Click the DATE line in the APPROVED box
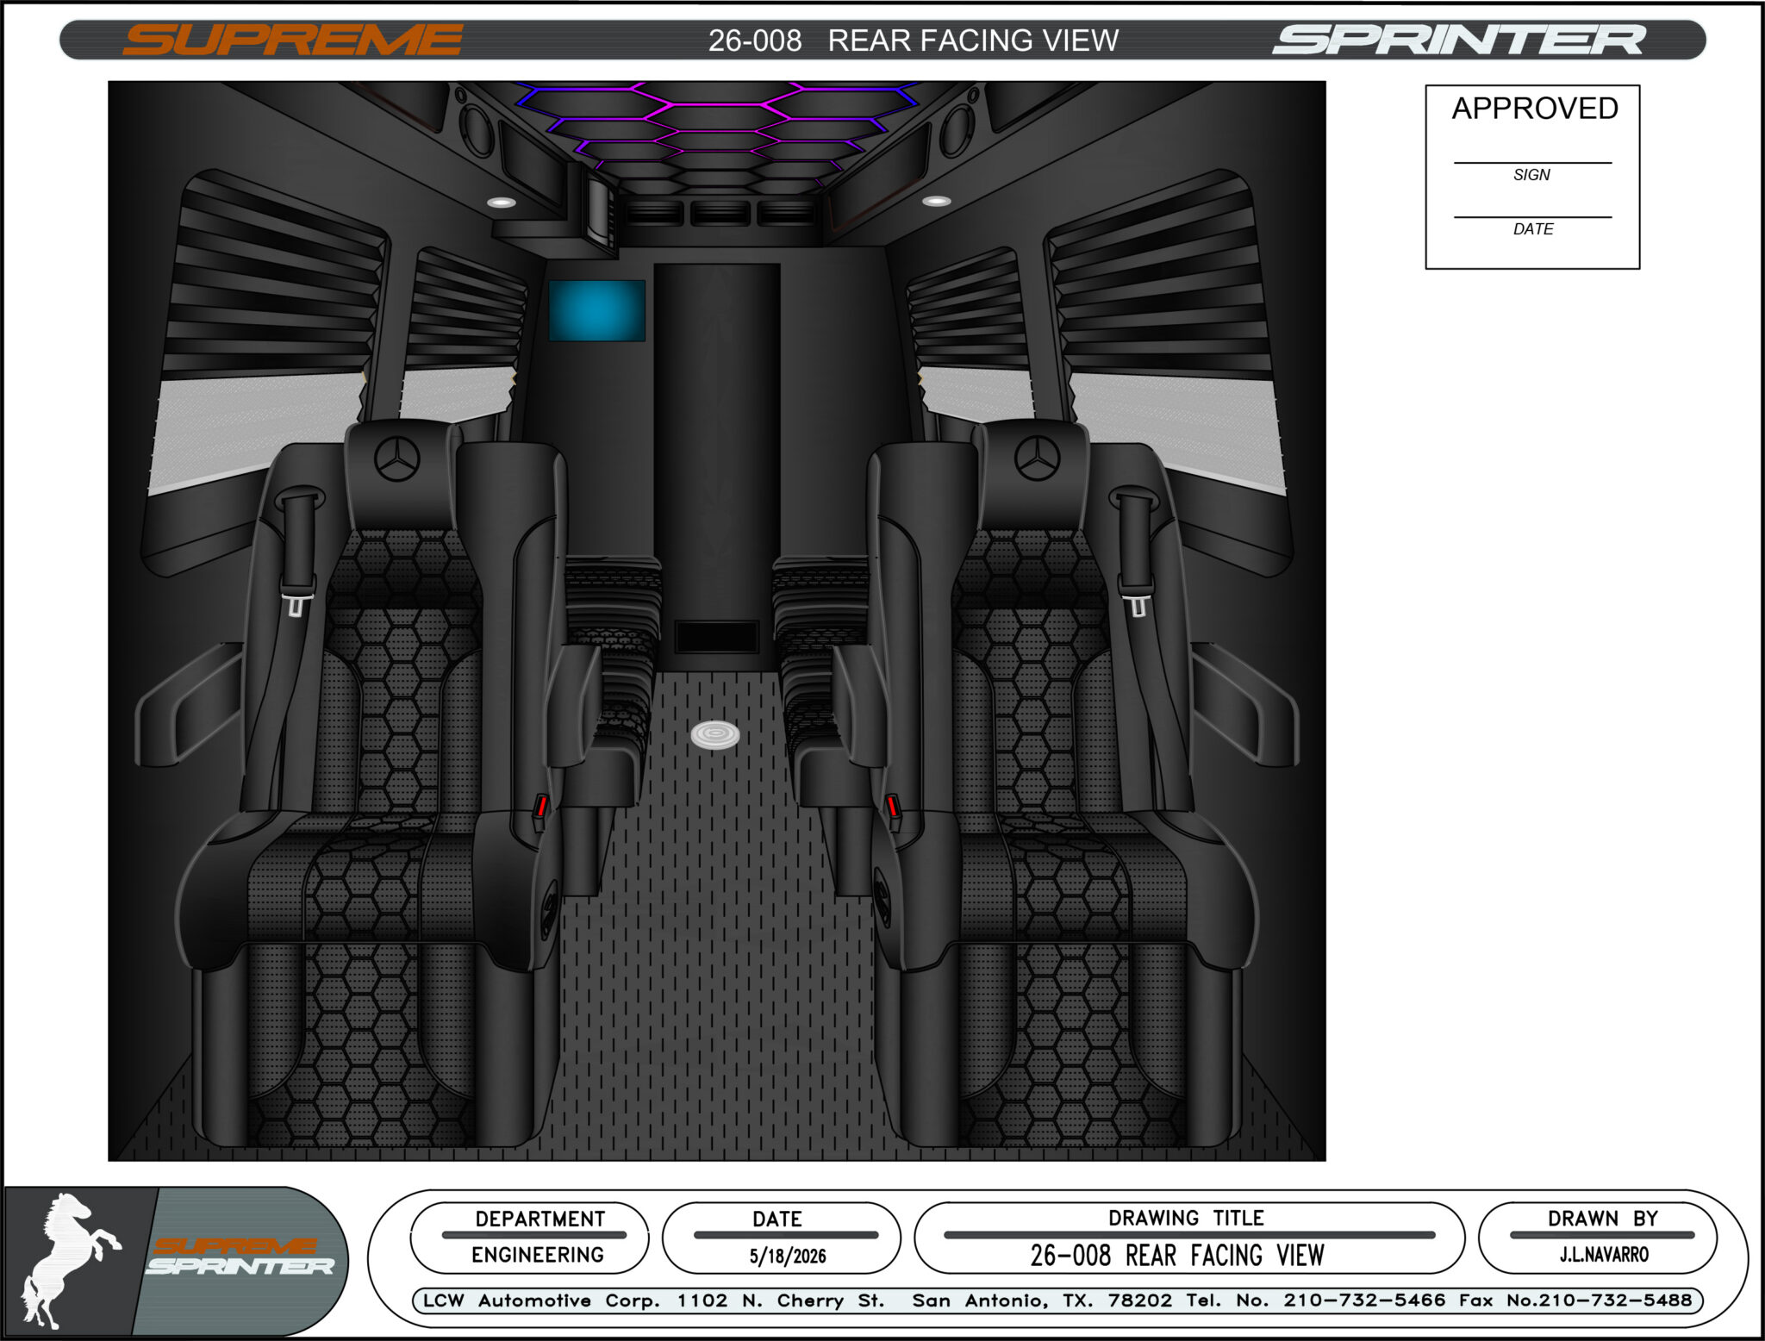 click(x=1532, y=218)
